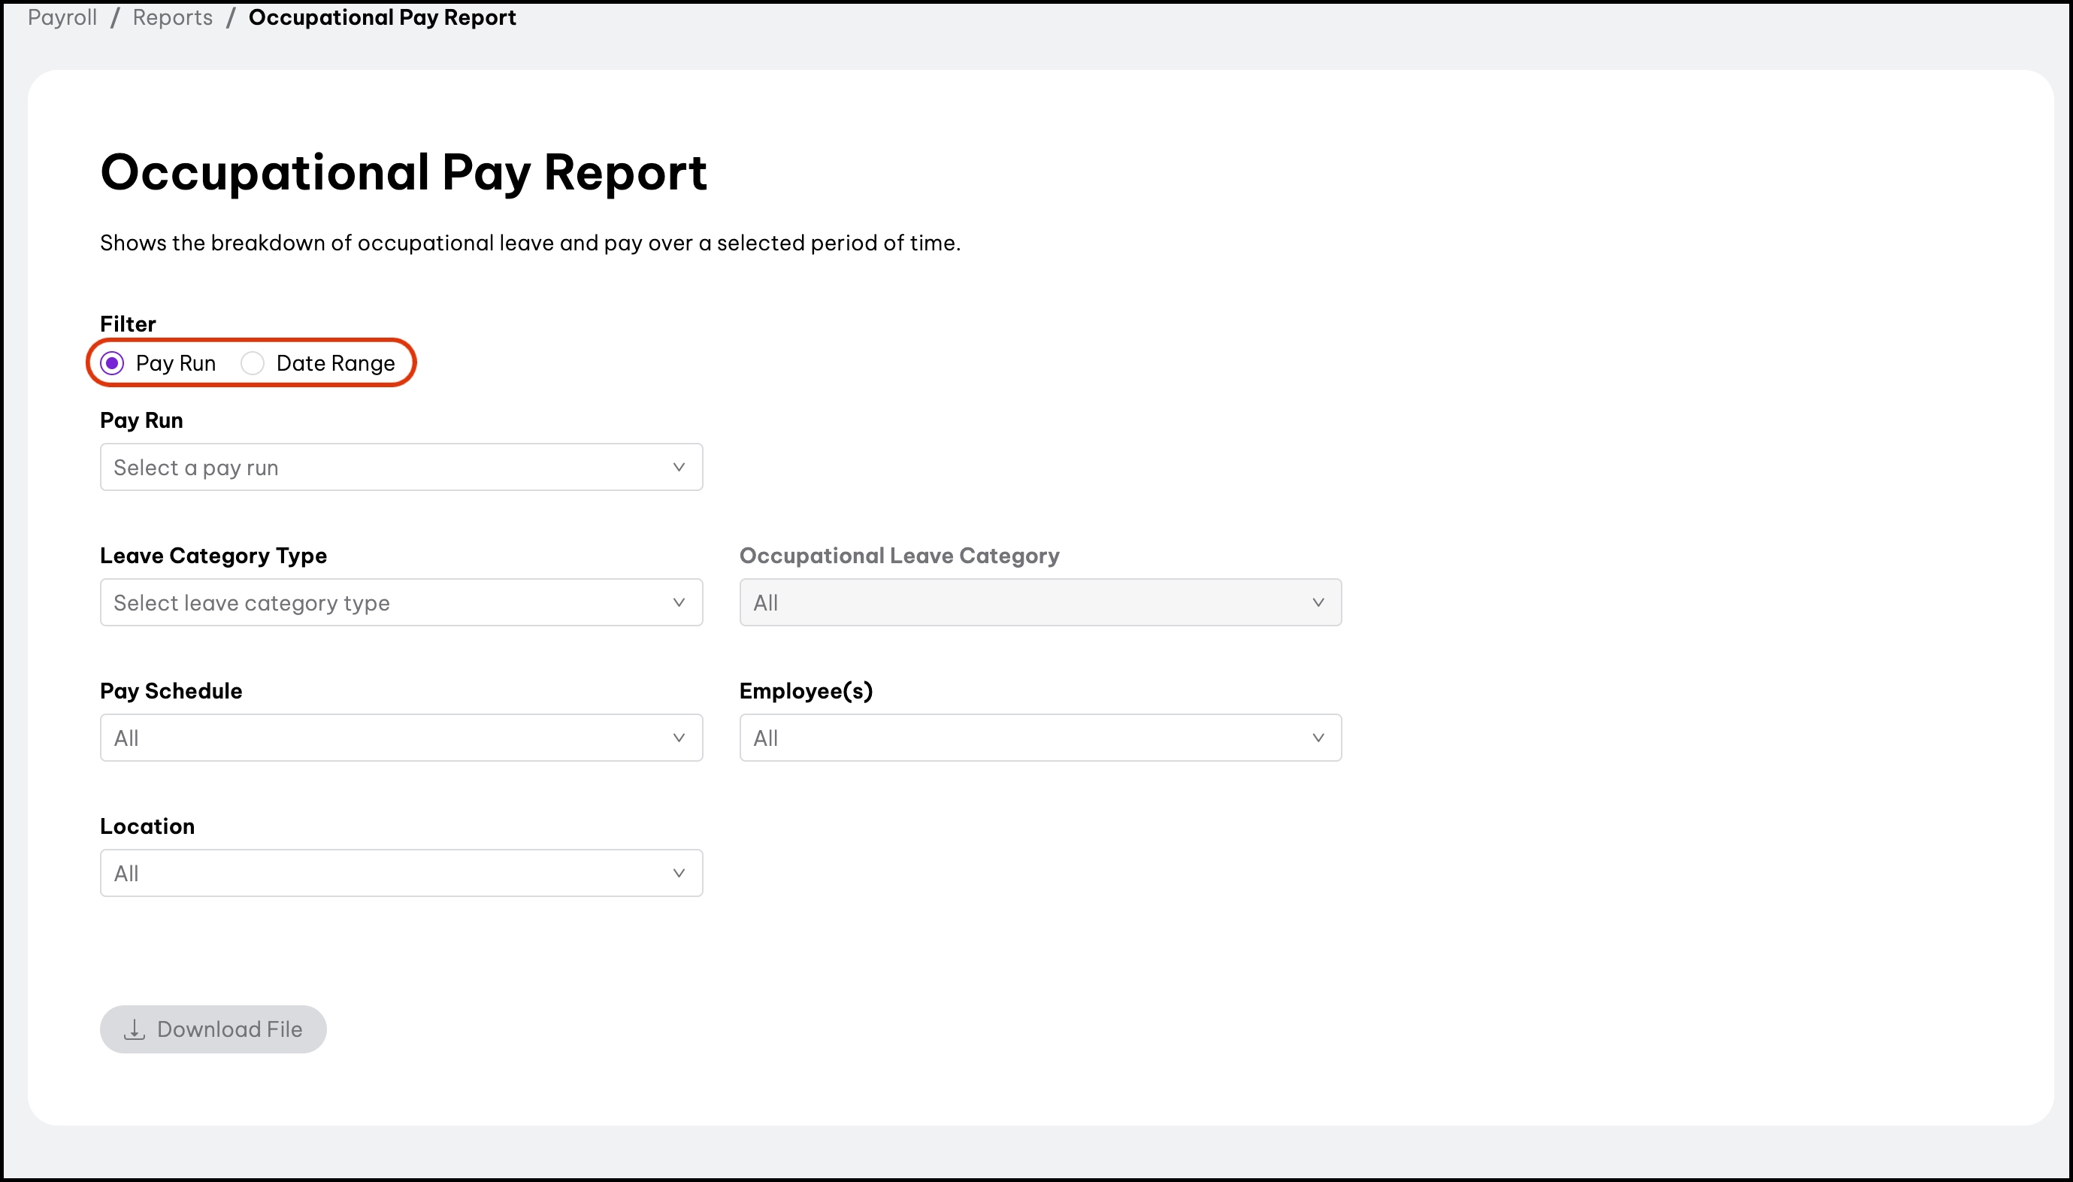Click chevron arrow in Pay Run field
Viewport: 2073px width, 1182px height.
[678, 467]
